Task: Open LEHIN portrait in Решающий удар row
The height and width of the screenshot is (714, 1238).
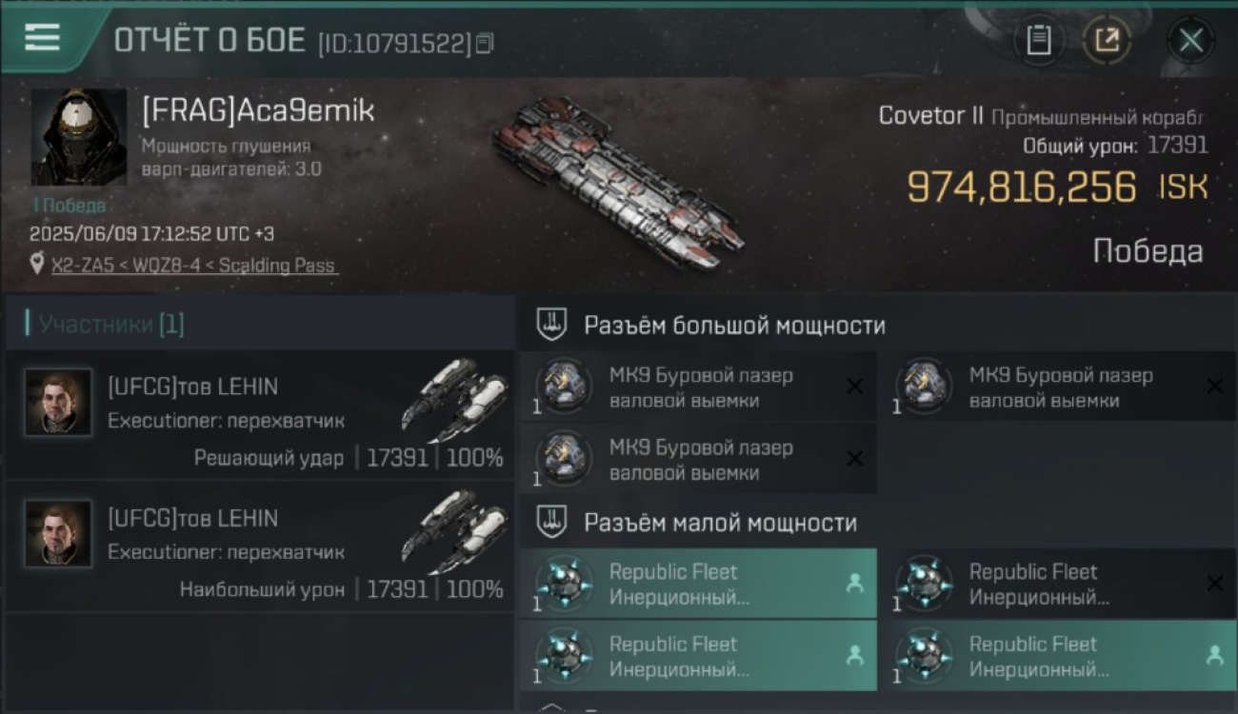Action: coord(59,403)
